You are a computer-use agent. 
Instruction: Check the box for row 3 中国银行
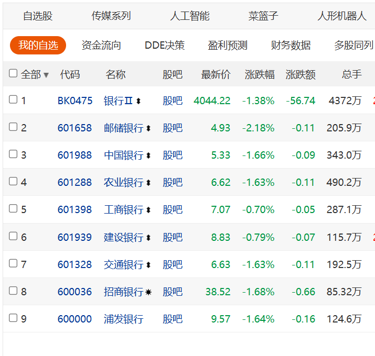coord(13,154)
